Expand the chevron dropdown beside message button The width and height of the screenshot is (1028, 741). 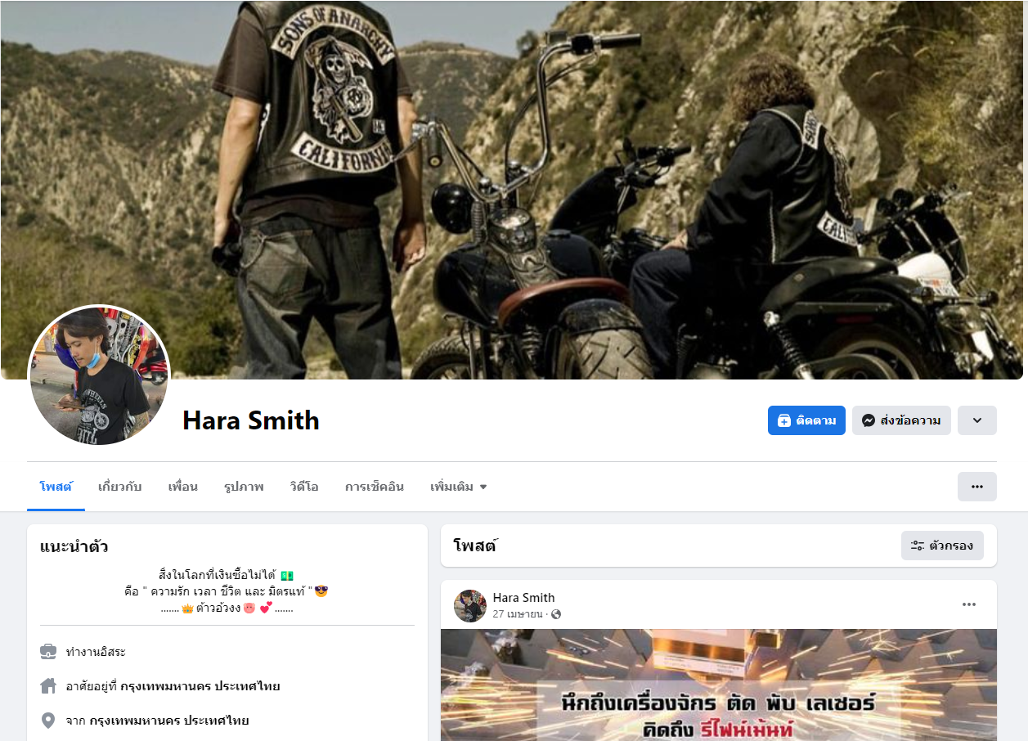(x=977, y=420)
